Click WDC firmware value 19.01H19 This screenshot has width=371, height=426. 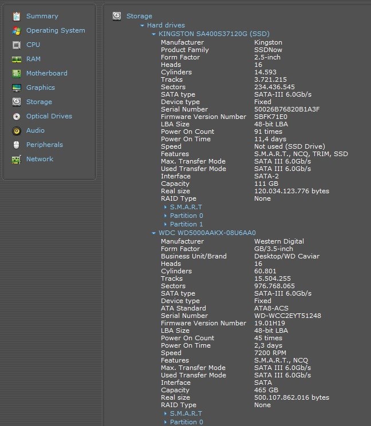point(270,323)
